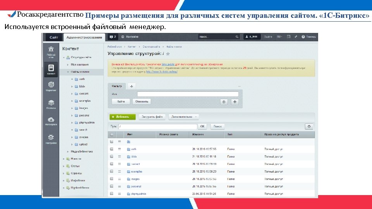Open the Marketplace cloud icon

click(51, 121)
